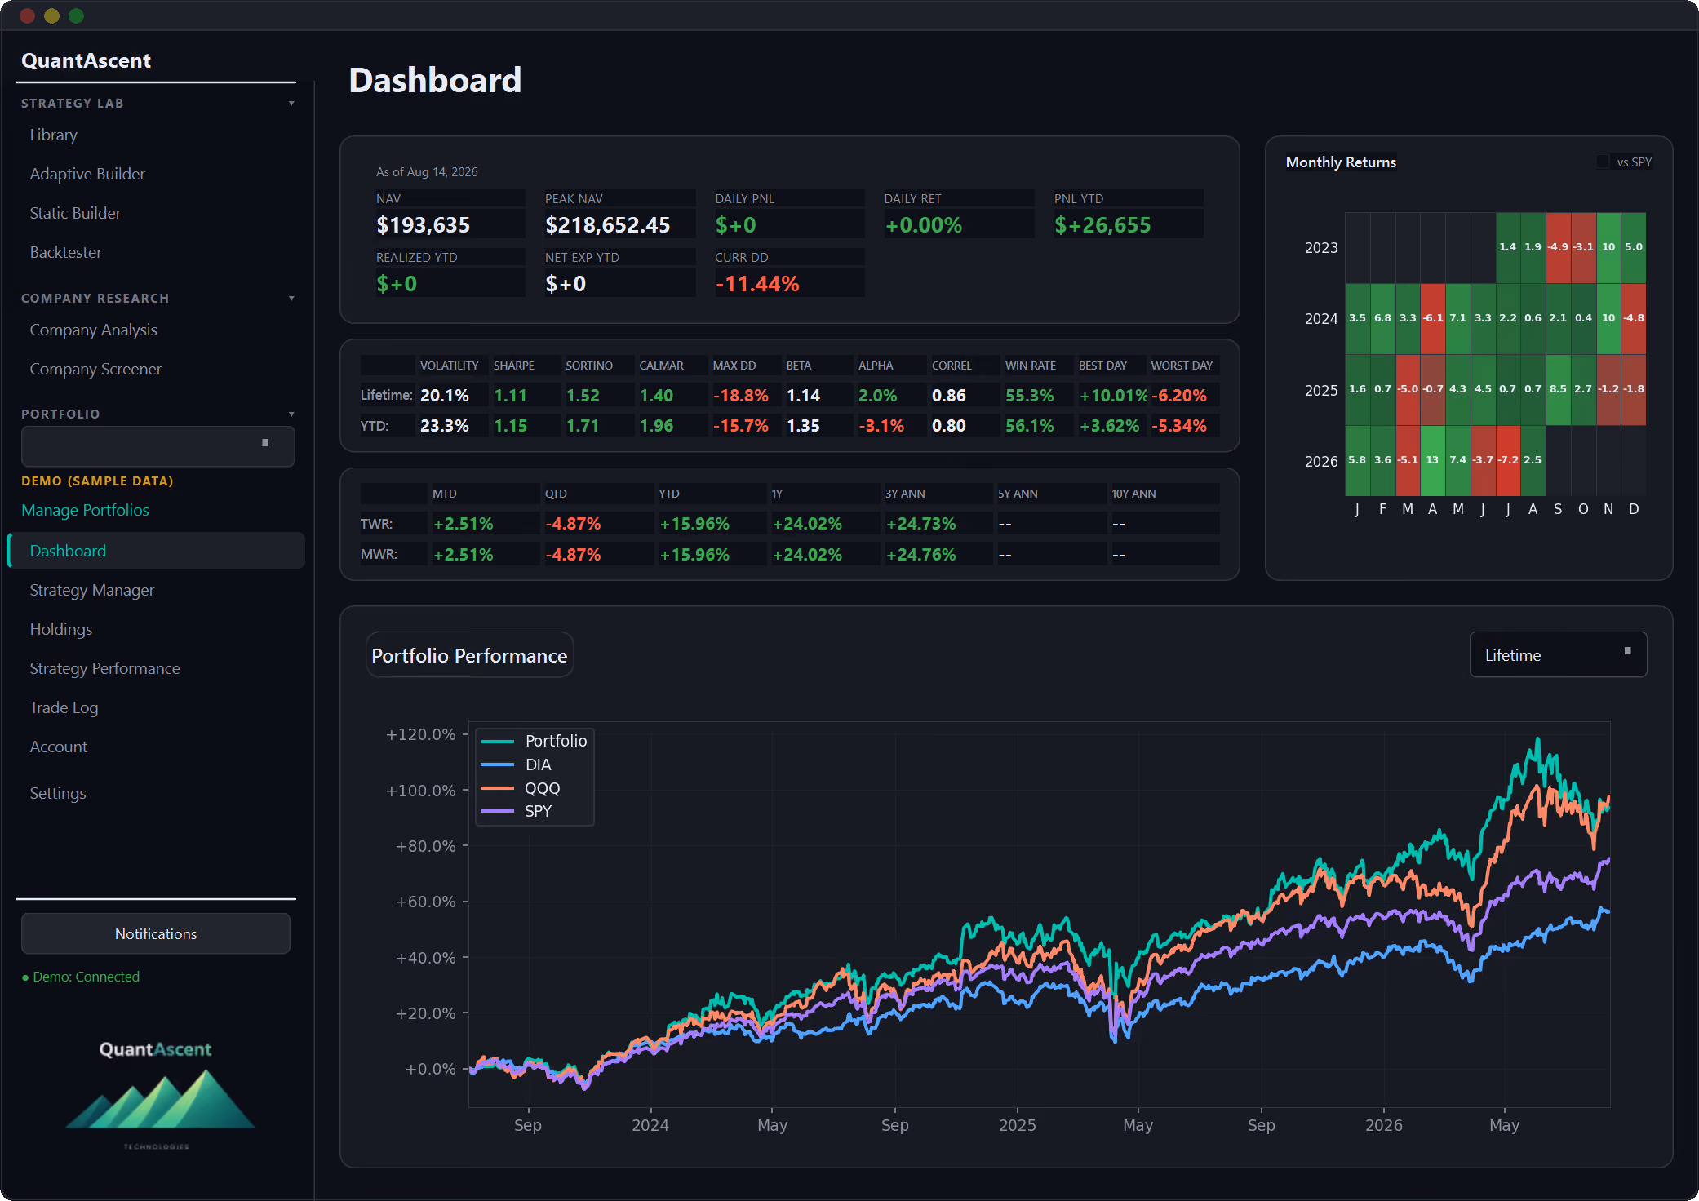This screenshot has width=1699, height=1201.
Task: Click the green window maximize button
Action: (x=77, y=16)
